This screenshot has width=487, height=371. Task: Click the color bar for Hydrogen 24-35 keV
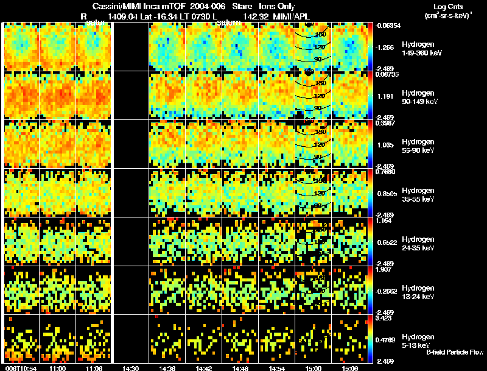370,241
